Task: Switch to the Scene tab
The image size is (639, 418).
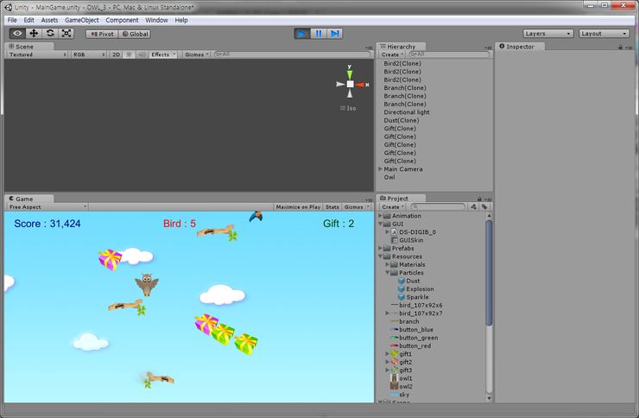Action: tap(28, 47)
